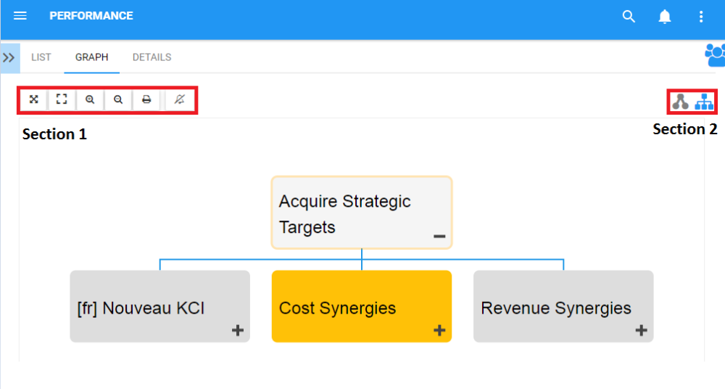
Task: Switch to network graph layout
Action: coord(680,102)
